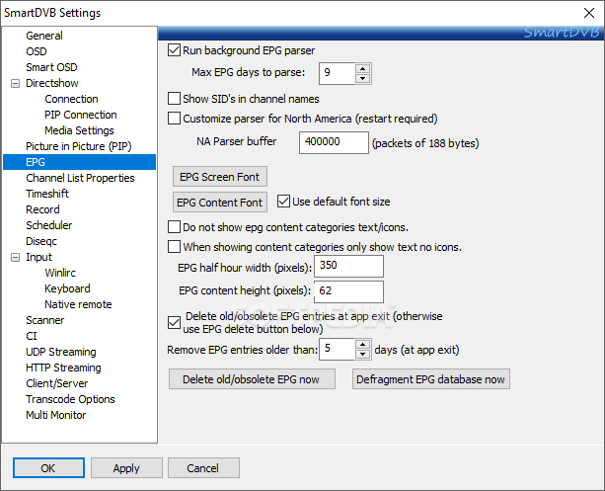The width and height of the screenshot is (605, 491).
Task: Select Timeshift settings
Action: [x=47, y=194]
